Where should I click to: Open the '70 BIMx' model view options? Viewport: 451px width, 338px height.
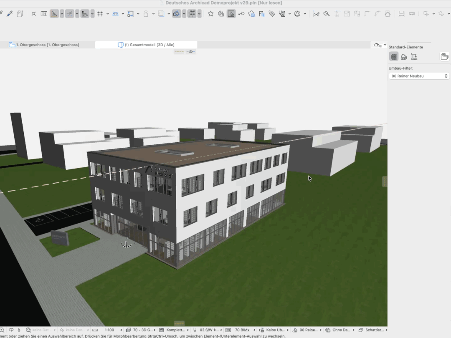click(x=241, y=330)
